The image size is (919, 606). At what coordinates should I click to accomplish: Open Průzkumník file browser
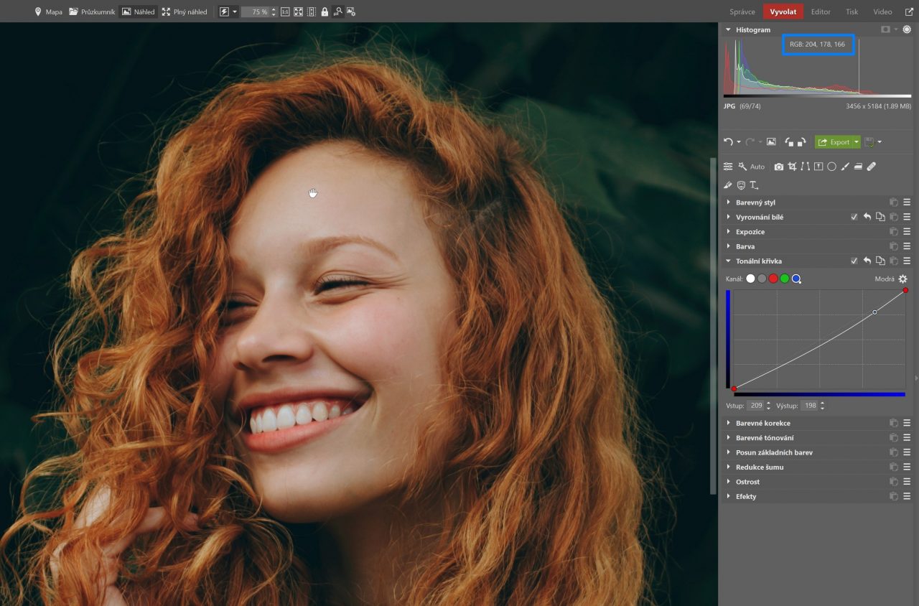pyautogui.click(x=92, y=11)
